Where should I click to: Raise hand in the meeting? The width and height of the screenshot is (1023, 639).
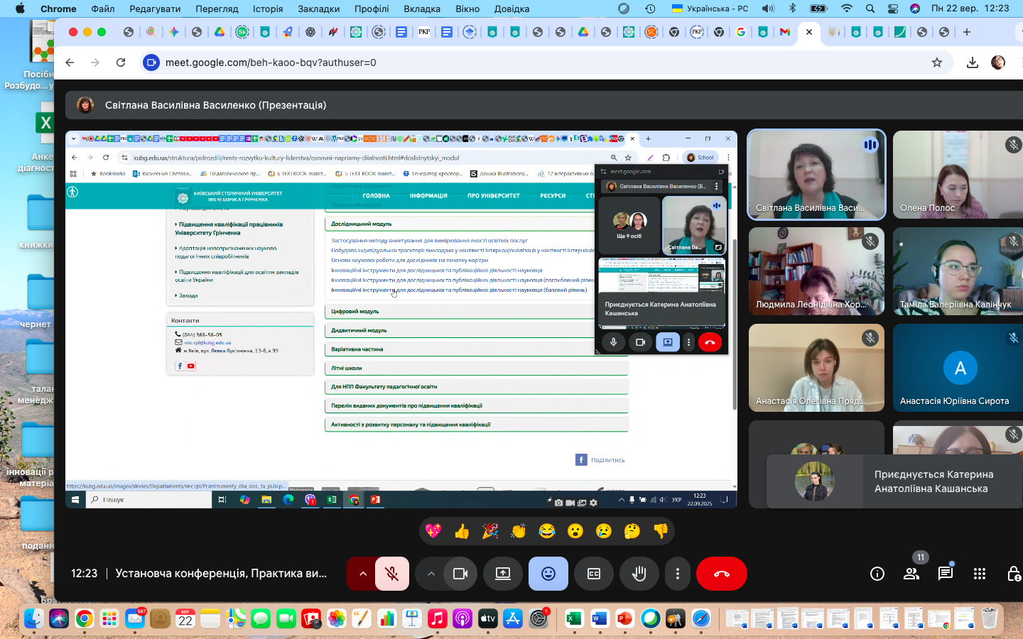pyautogui.click(x=639, y=574)
